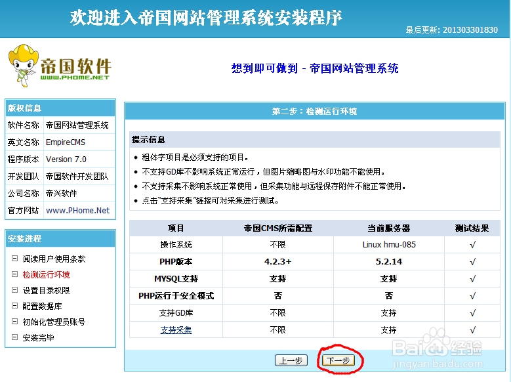Click the Version 7.0 cell
This screenshot has width=511, height=382.
tap(79, 159)
